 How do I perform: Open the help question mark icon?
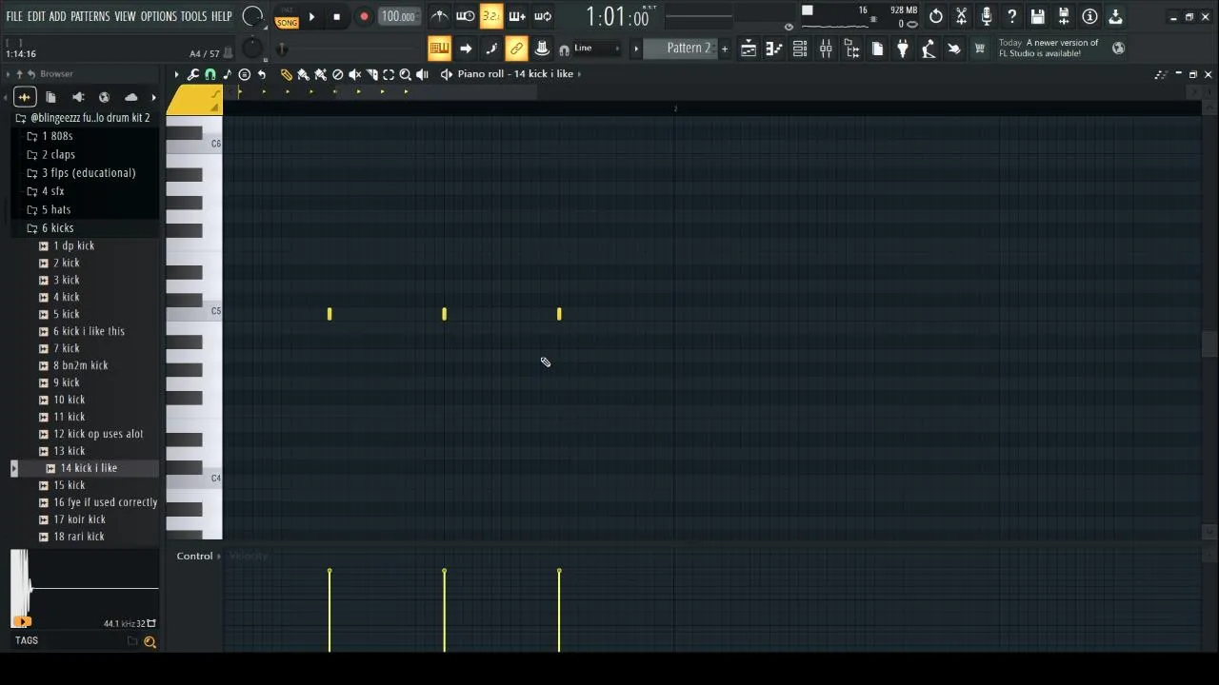(1012, 16)
